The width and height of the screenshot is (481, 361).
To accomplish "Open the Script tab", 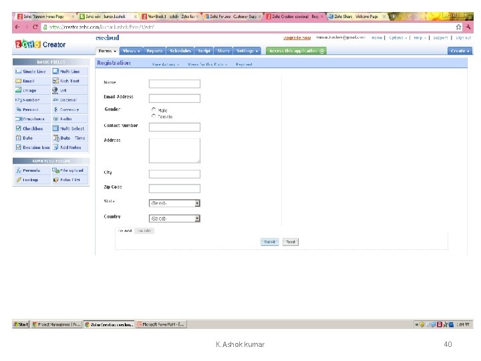I will [x=204, y=51].
